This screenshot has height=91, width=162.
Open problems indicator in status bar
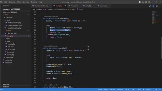(2, 89)
